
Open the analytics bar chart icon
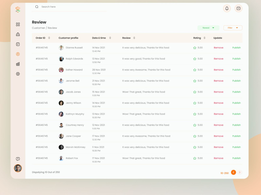18,64
